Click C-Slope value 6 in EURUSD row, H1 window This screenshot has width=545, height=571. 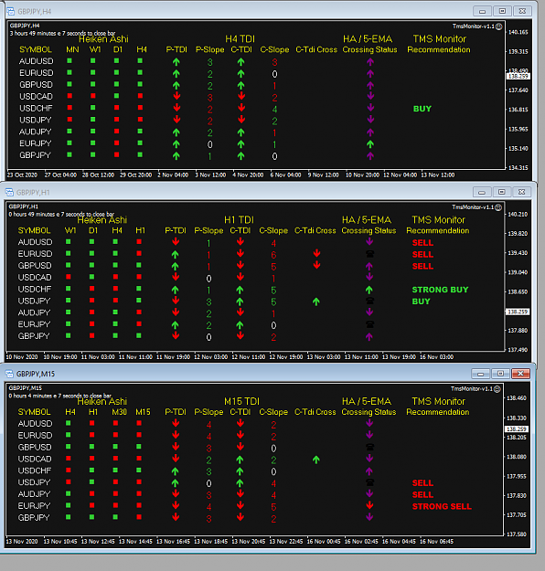coord(273,255)
